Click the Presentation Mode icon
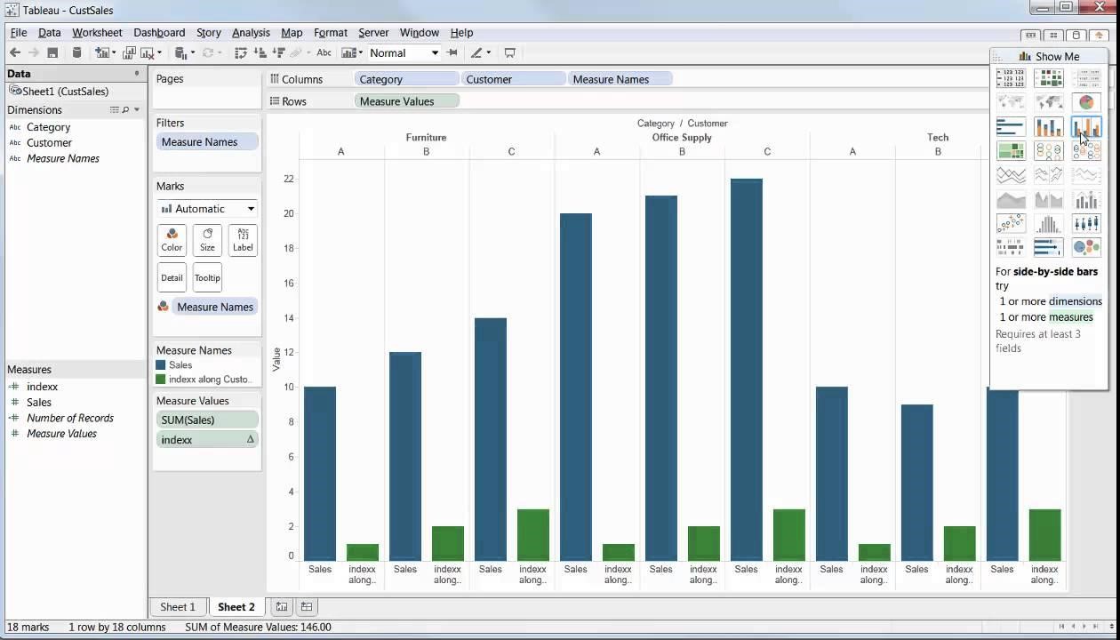 coord(509,52)
